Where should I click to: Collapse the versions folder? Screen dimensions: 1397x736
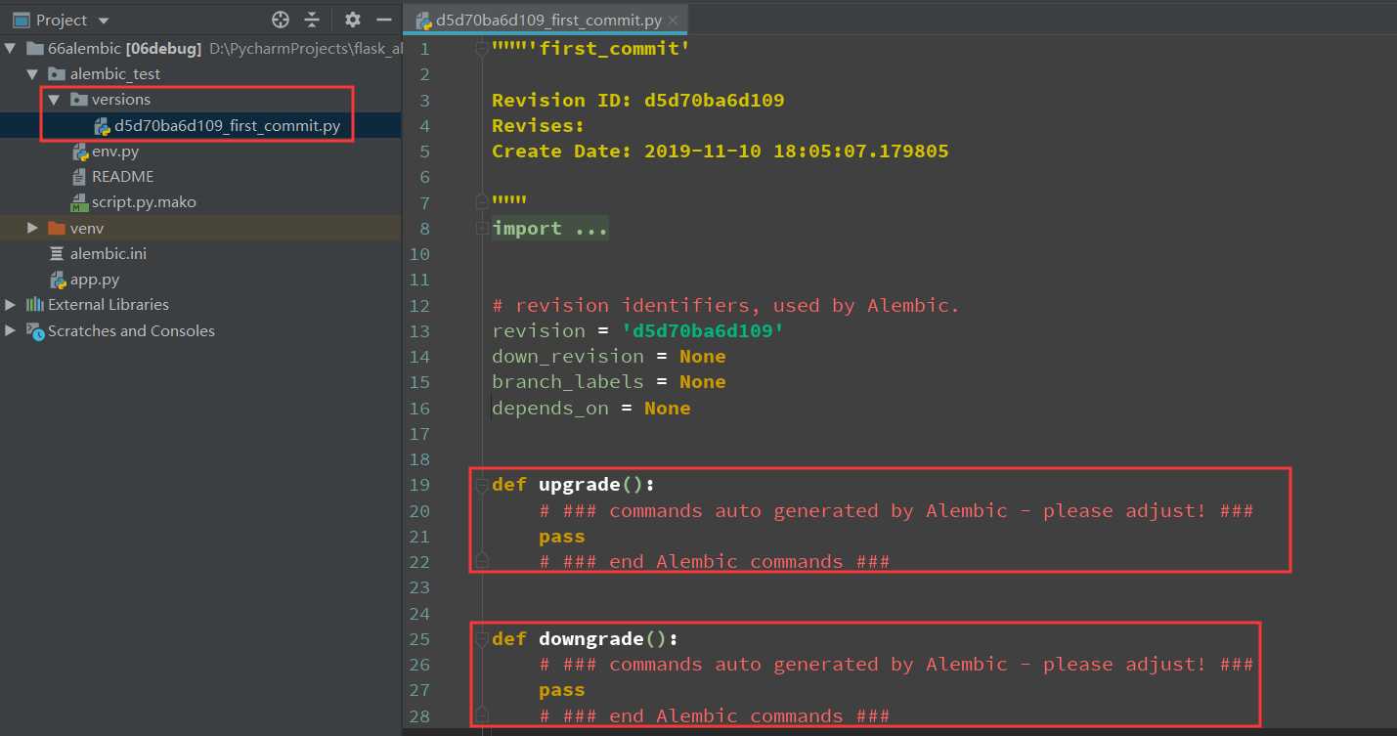click(54, 99)
